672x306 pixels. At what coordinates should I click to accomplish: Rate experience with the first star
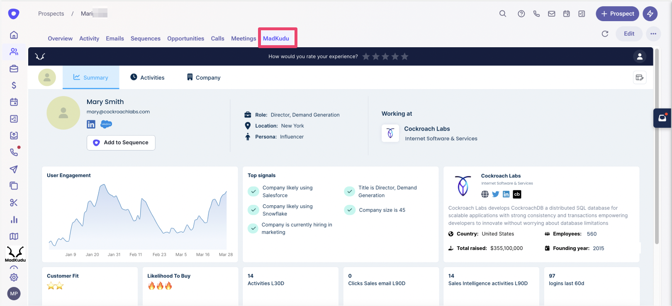pos(366,56)
